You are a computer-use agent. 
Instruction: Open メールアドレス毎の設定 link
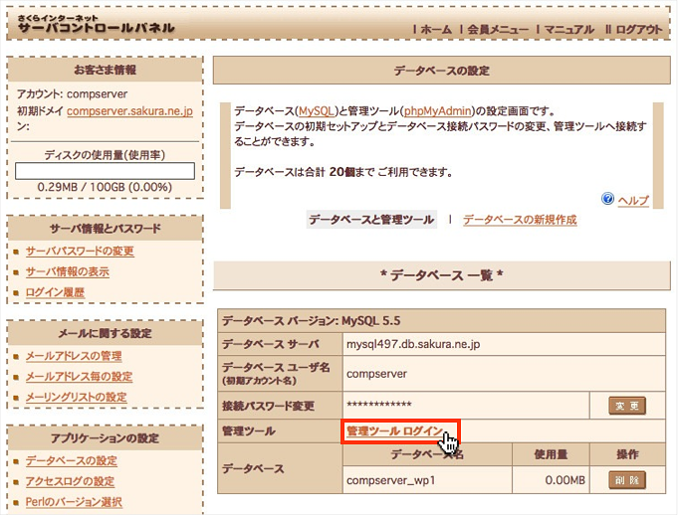pyautogui.click(x=79, y=377)
